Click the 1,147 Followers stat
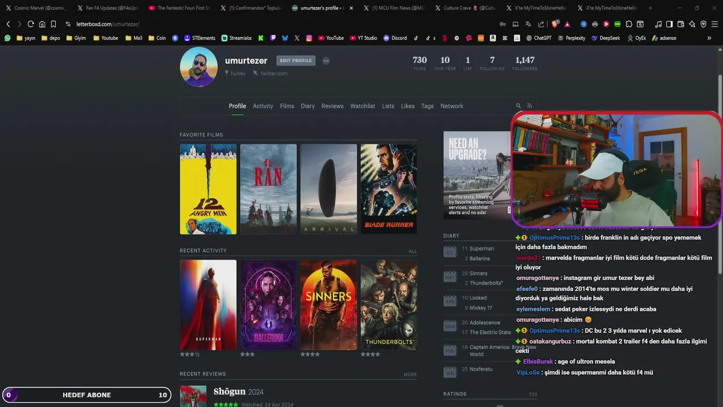 pyautogui.click(x=525, y=63)
